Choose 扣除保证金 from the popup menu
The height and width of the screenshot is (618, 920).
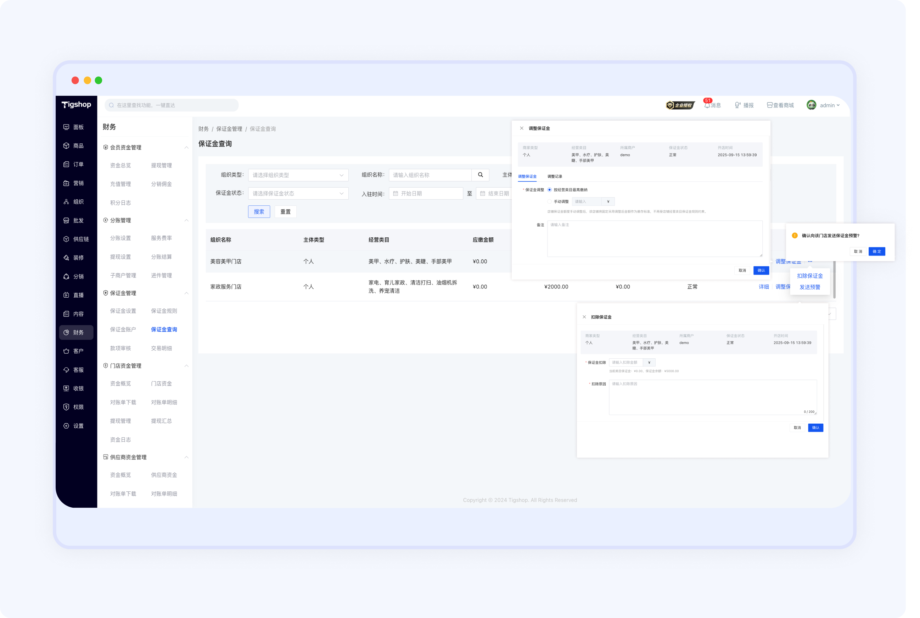(x=810, y=276)
